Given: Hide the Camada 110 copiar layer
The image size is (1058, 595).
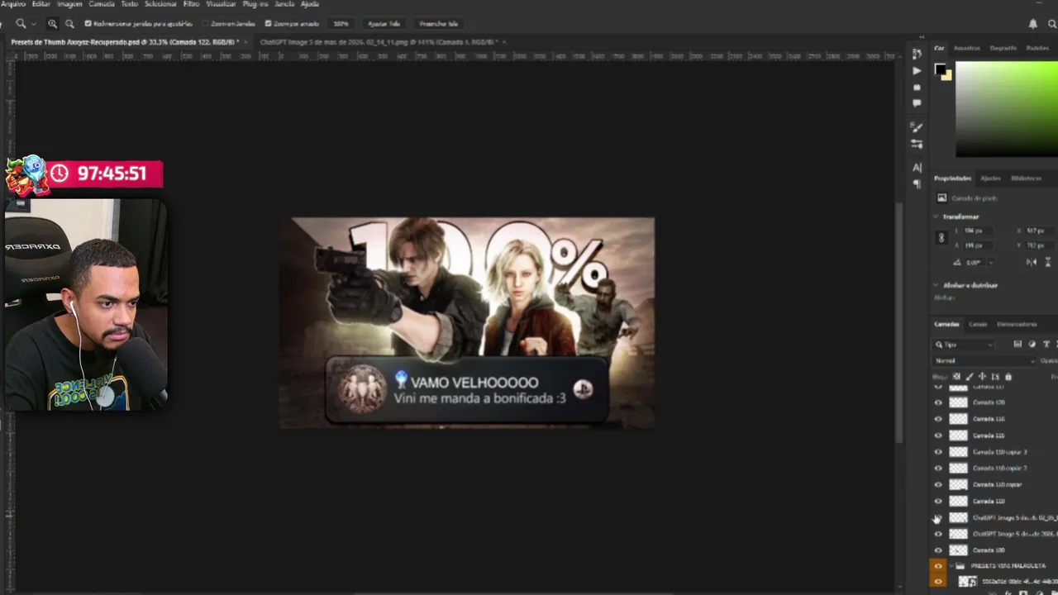Looking at the screenshot, I should coord(938,484).
